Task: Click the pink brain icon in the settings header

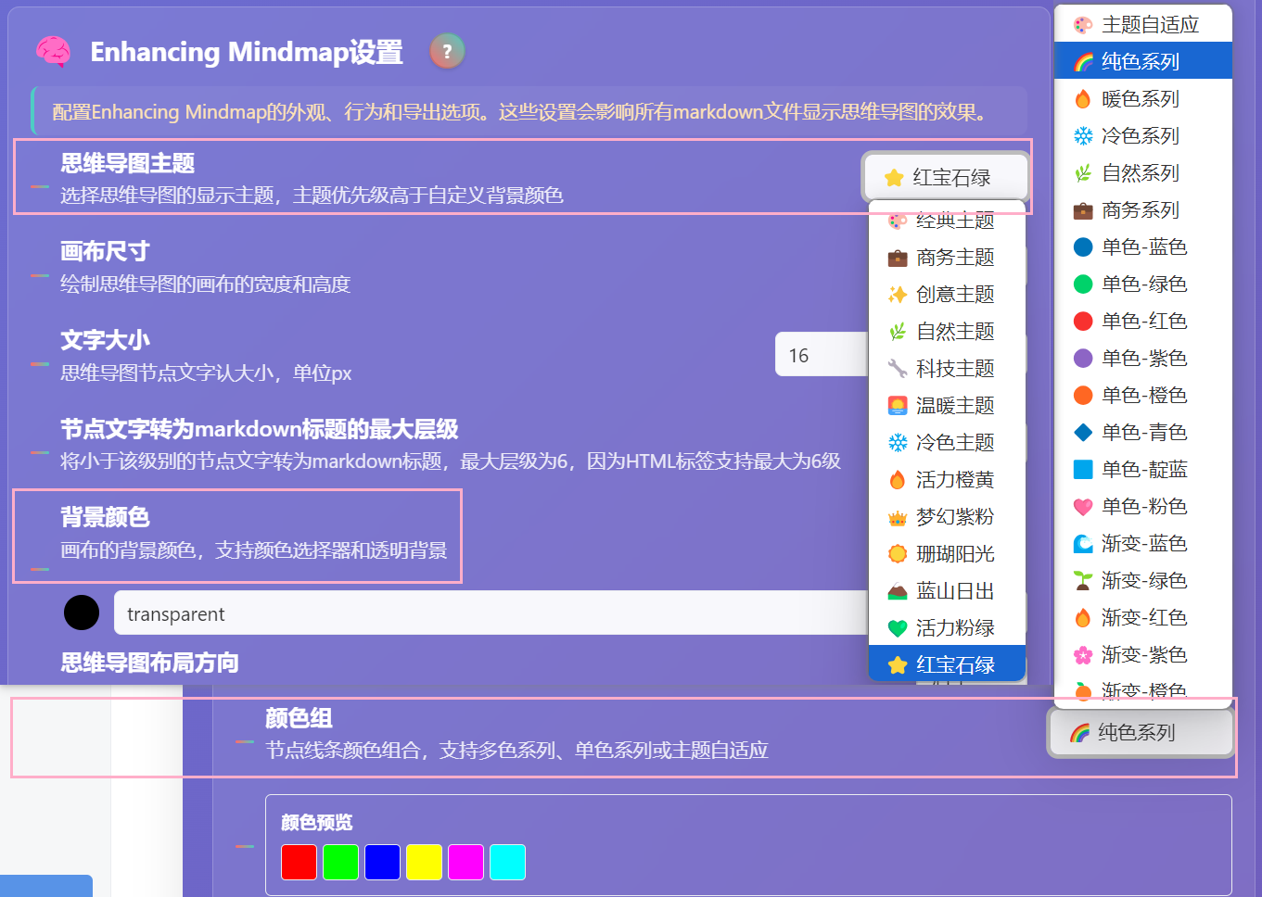Action: coord(52,52)
